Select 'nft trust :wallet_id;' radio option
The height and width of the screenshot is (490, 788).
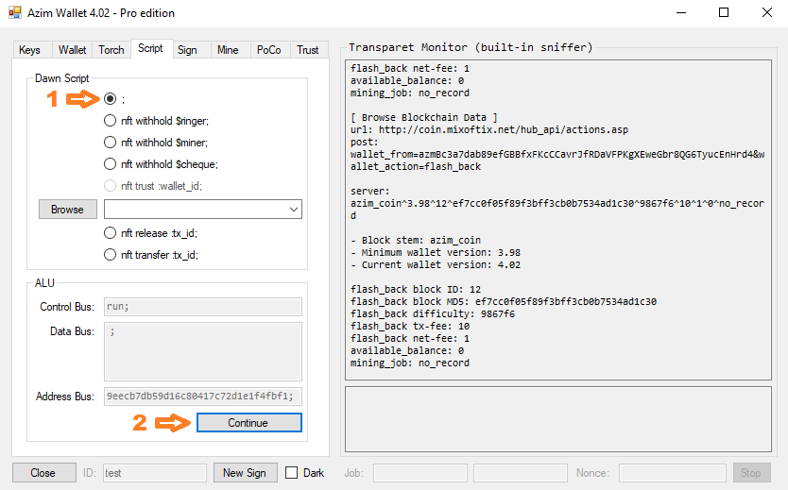pos(110,186)
